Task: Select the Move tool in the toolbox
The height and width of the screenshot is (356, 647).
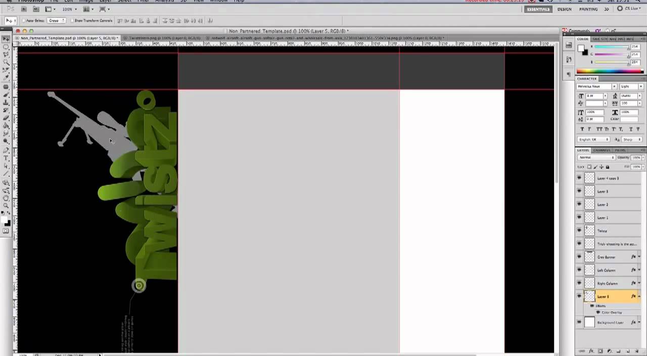Action: coord(7,38)
